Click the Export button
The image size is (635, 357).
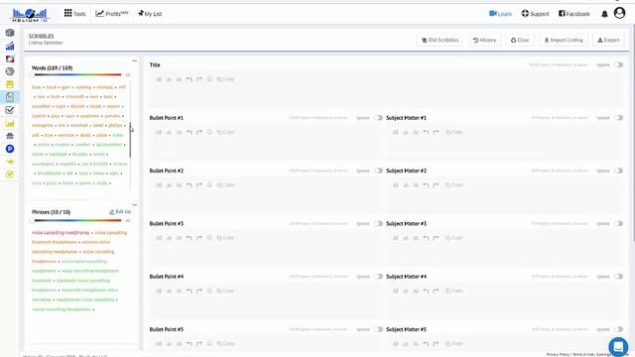pos(608,40)
